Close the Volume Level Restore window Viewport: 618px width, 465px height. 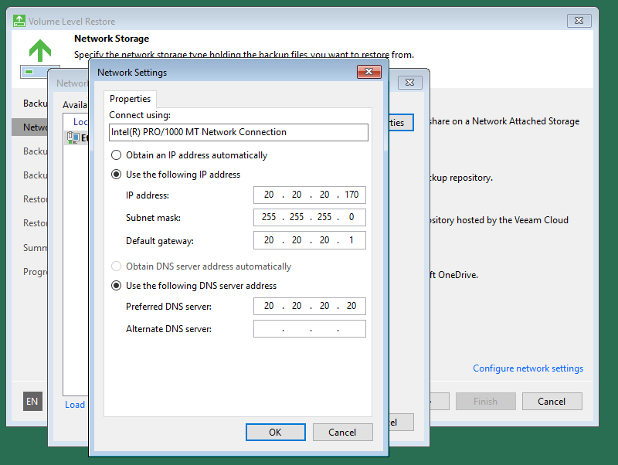coord(579,21)
